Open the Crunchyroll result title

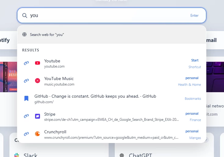pyautogui.click(x=55, y=132)
